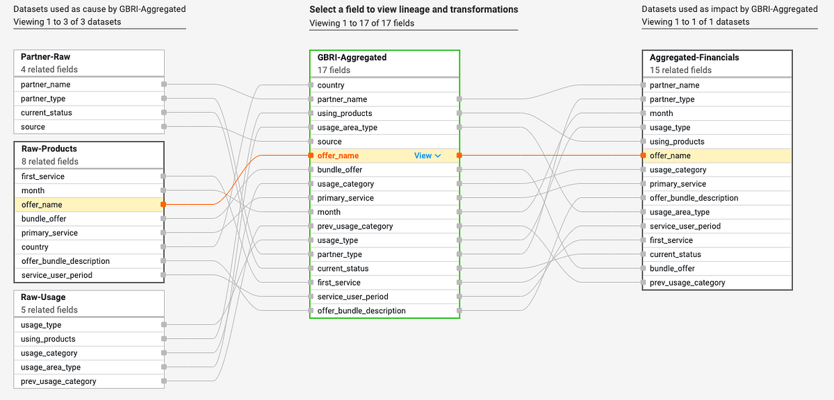Click the connector node beside source in Partner-Raw
The width and height of the screenshot is (834, 400).
(x=163, y=126)
